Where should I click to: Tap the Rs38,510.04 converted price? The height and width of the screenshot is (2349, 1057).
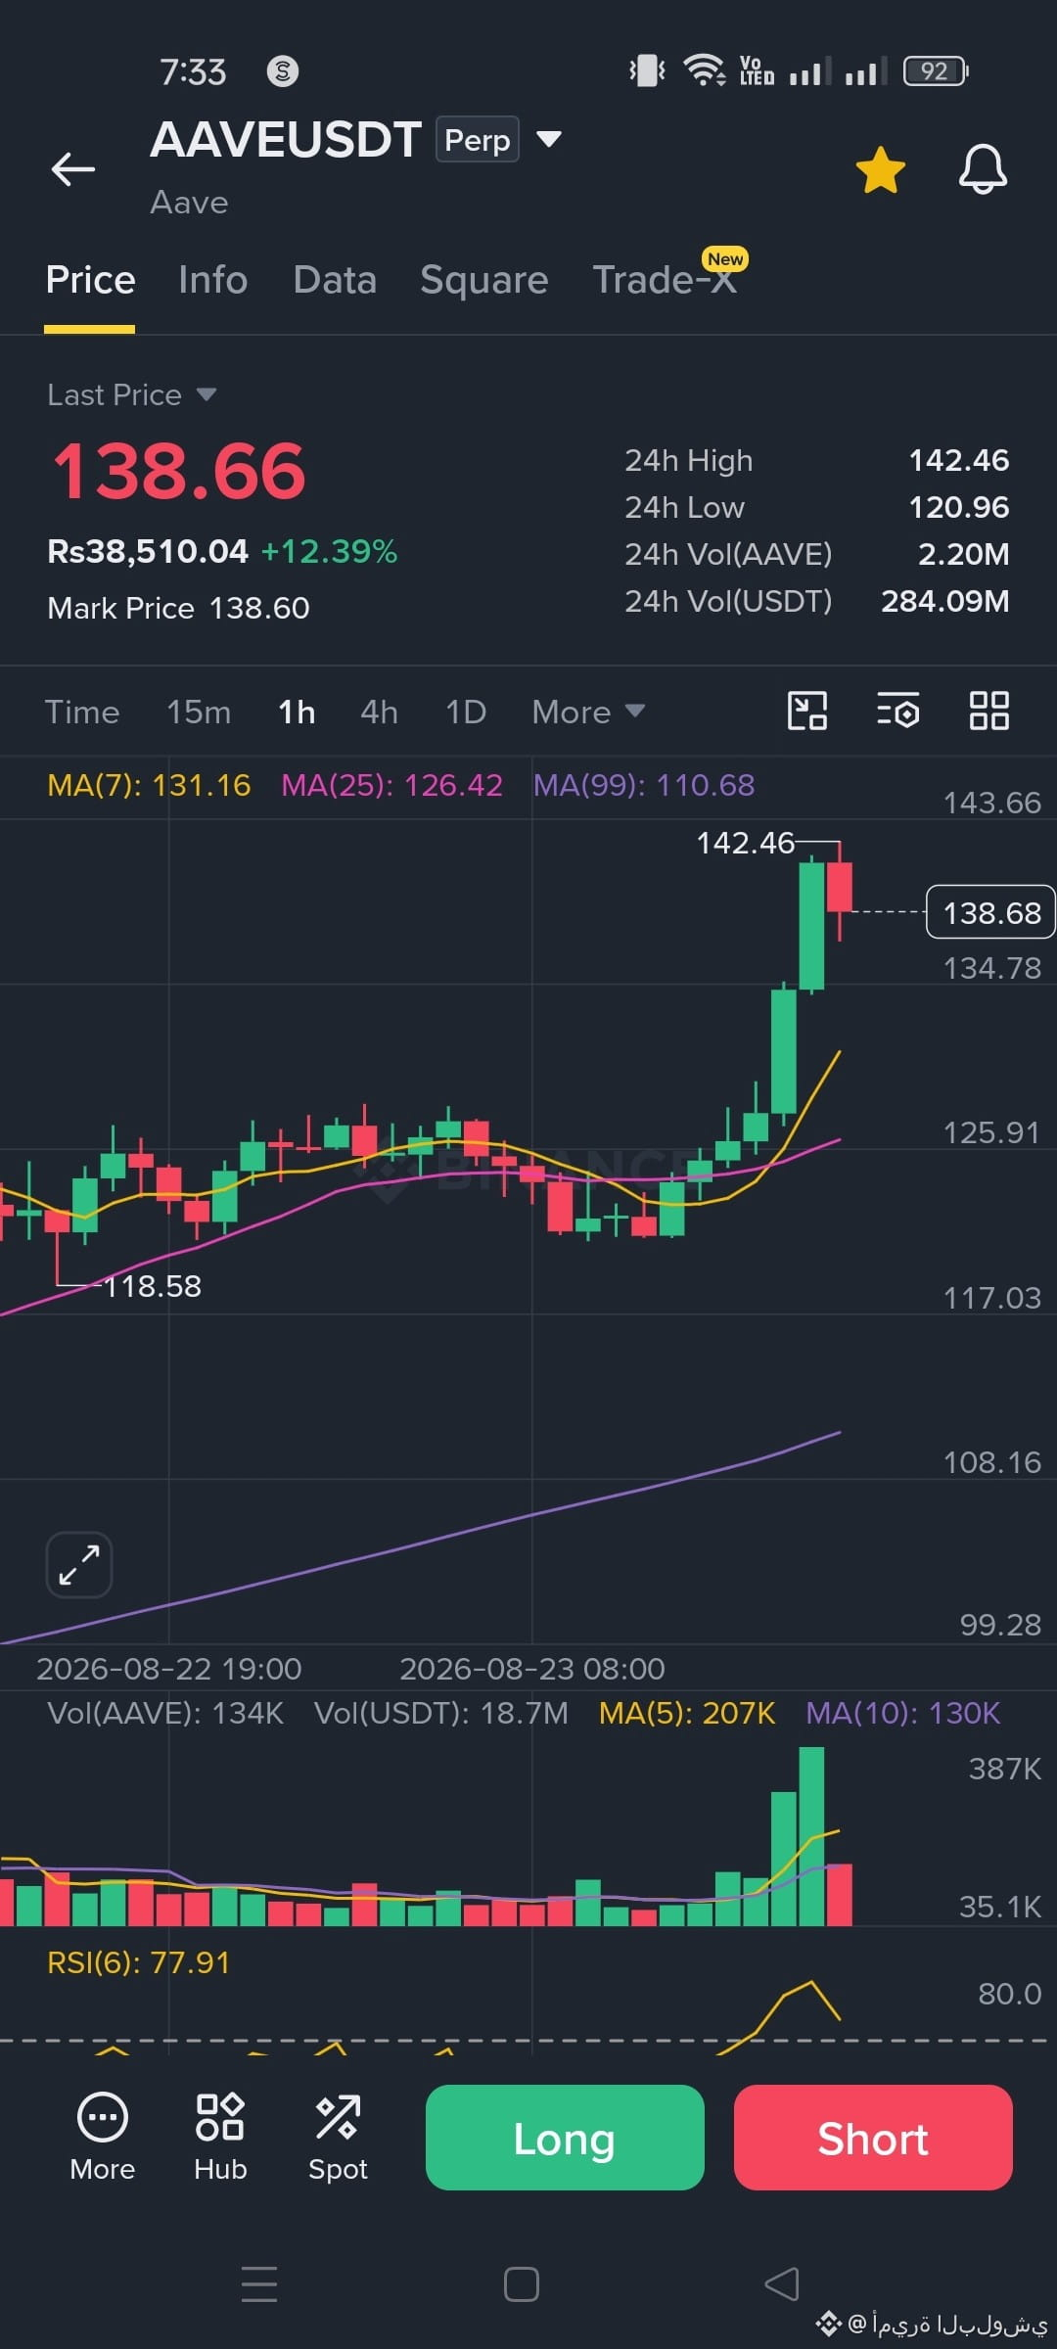(x=148, y=551)
